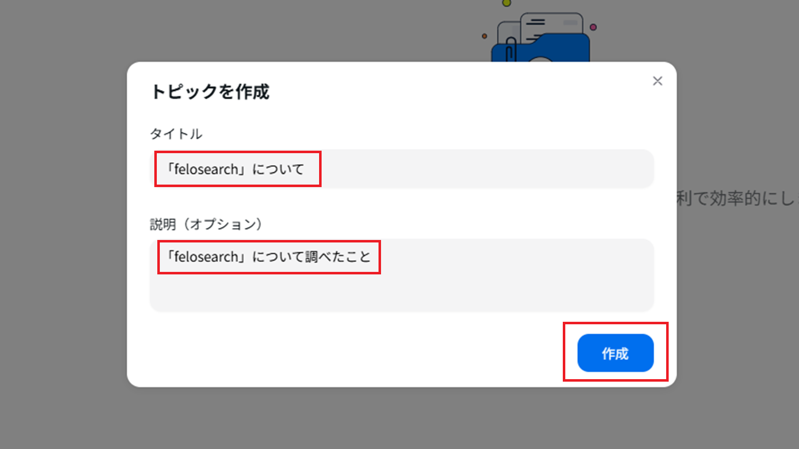The width and height of the screenshot is (799, 449).
Task: Close the トピックを作成 dialog
Action: pos(657,81)
